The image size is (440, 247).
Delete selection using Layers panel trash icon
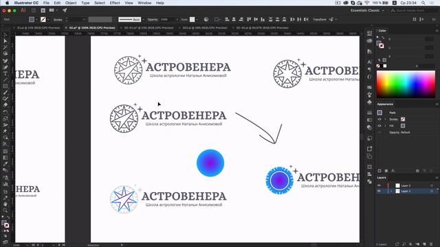tap(431, 244)
